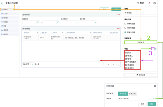Select 雷达图 chart type
This screenshot has height=107, width=163.
coord(9,34)
